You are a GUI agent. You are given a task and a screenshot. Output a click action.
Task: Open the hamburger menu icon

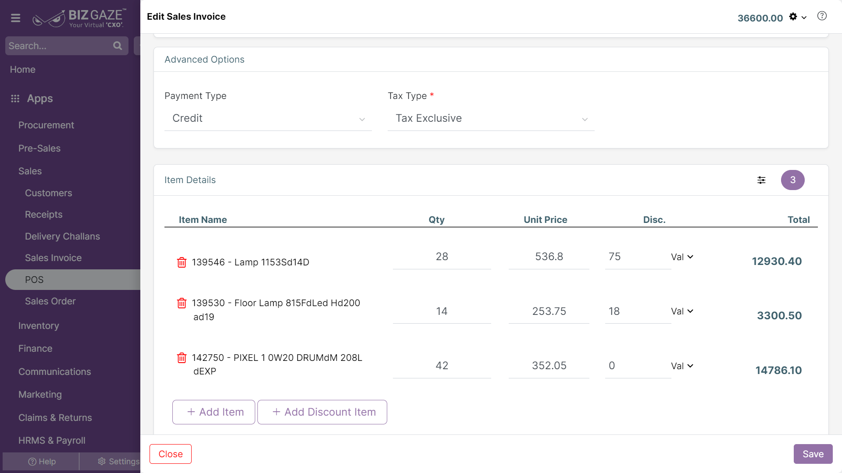coord(16,18)
